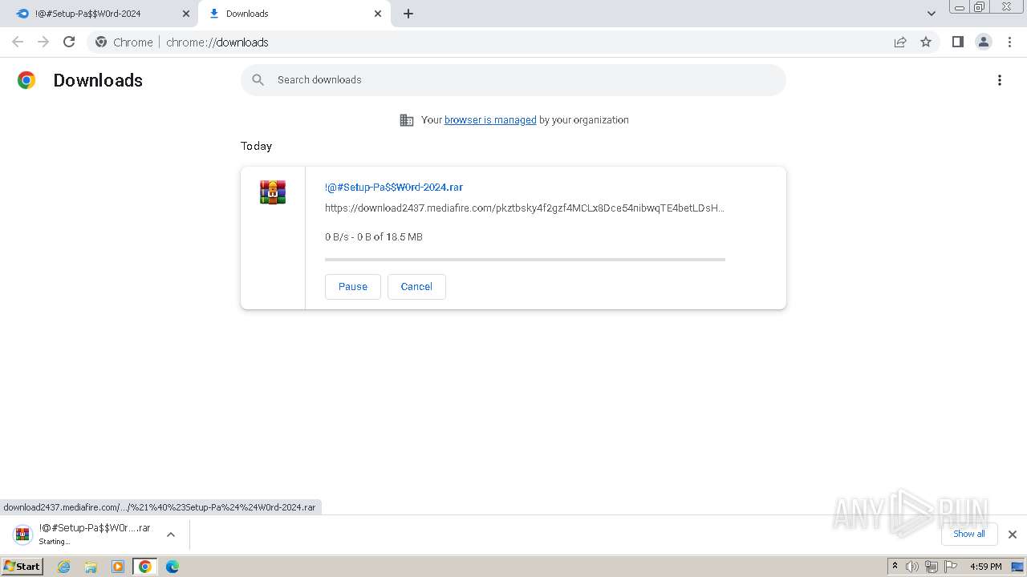
Task: Click the volume speaker tray icon
Action: click(912, 567)
